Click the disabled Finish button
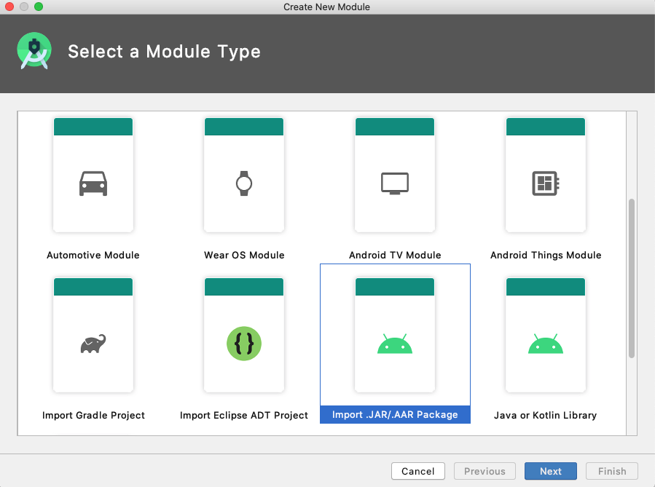This screenshot has height=487, width=655. [612, 471]
